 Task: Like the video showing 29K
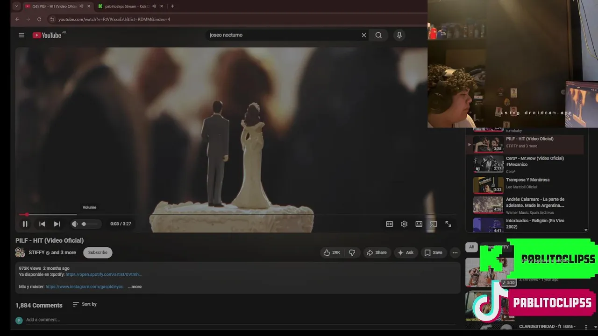pyautogui.click(x=331, y=252)
